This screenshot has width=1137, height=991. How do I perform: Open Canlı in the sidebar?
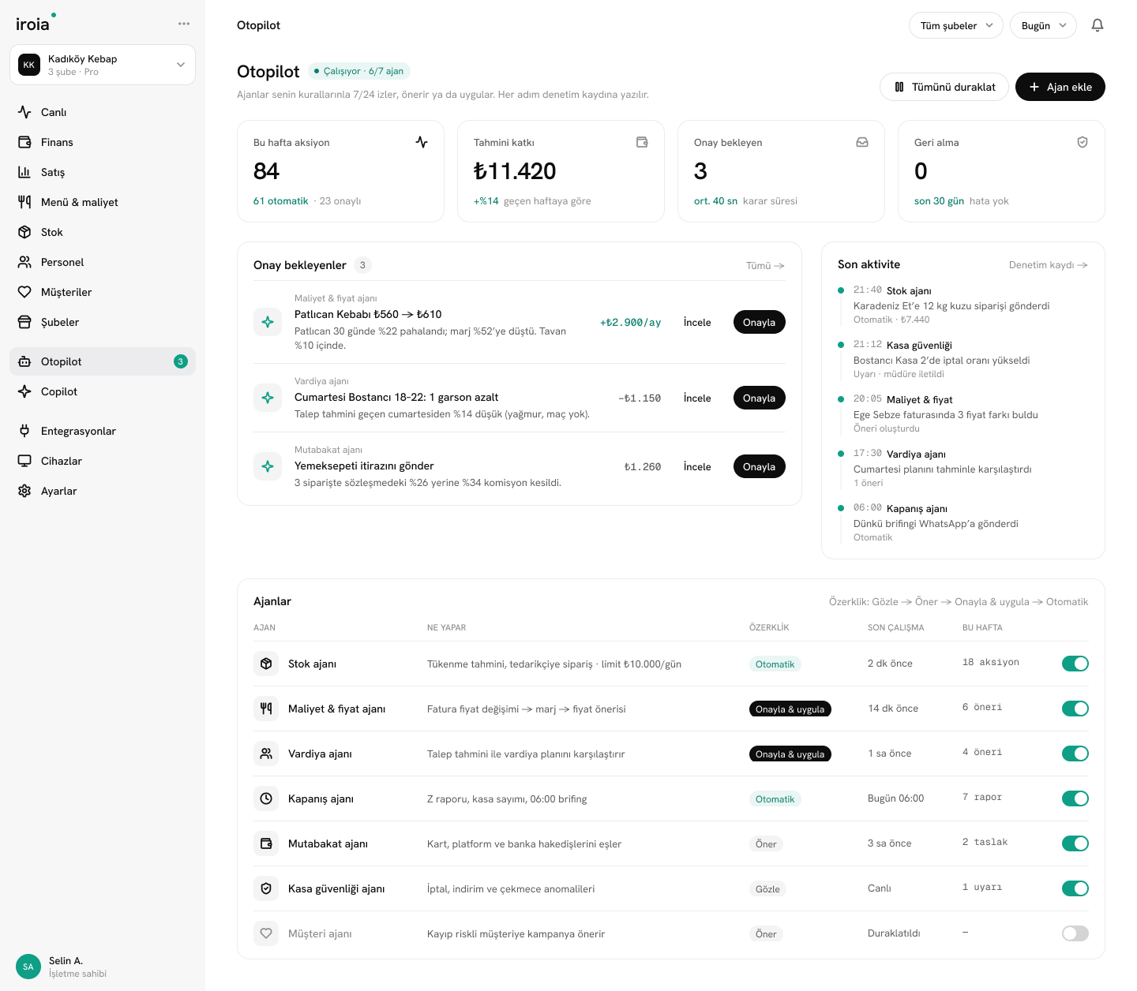pos(103,112)
